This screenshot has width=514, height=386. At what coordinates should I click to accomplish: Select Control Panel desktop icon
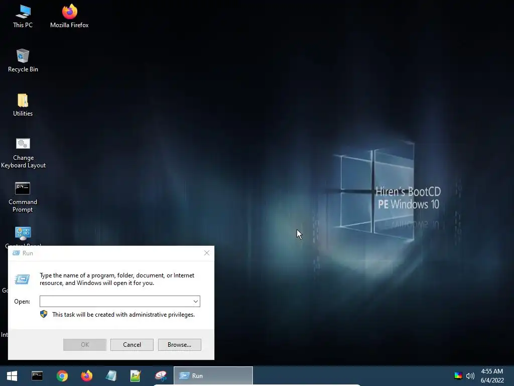(x=23, y=236)
